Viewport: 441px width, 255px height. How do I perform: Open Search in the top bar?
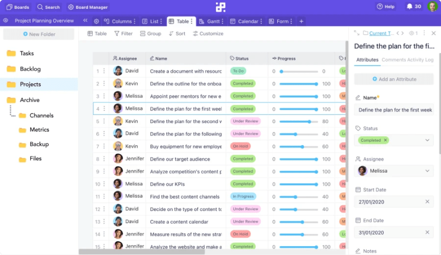[x=49, y=7]
